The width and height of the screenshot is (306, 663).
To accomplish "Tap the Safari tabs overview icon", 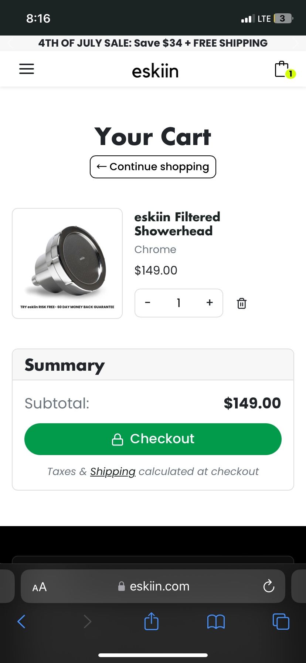I will [281, 622].
